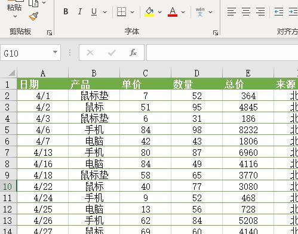The image size is (298, 234).
Task: Open the Paste dropdown arrow
Action: [15, 17]
